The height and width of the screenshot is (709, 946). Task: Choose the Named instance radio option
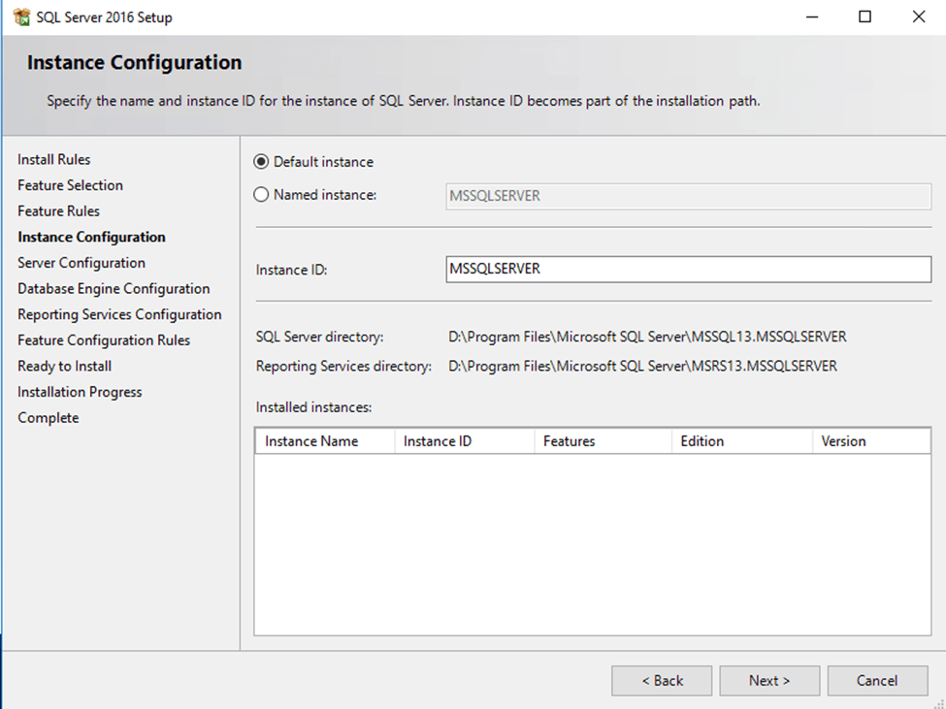pyautogui.click(x=261, y=195)
